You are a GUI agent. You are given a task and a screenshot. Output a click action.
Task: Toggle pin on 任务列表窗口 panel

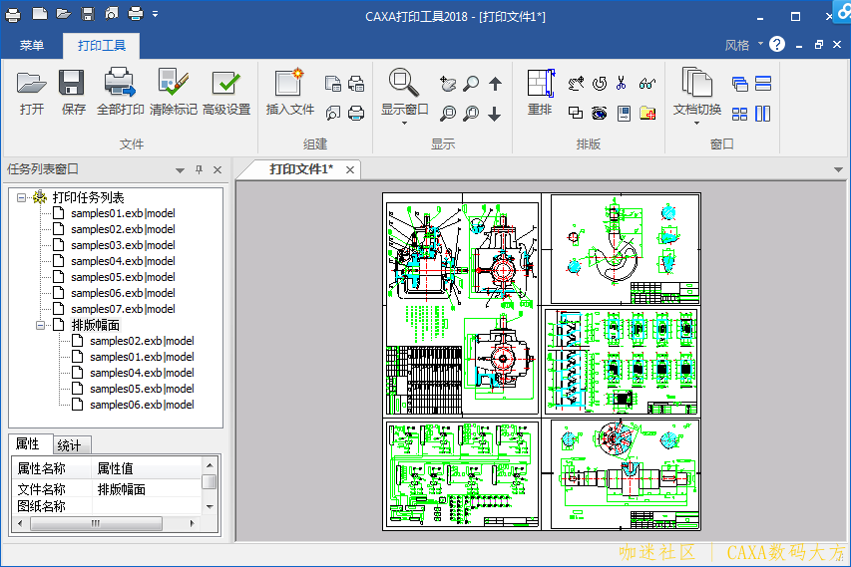[199, 170]
